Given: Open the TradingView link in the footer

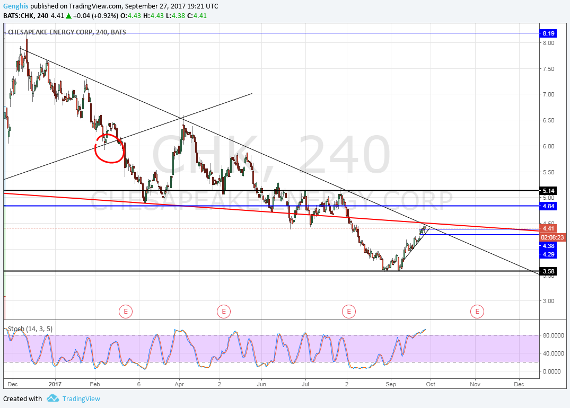Looking at the screenshot, I should click(81, 398).
